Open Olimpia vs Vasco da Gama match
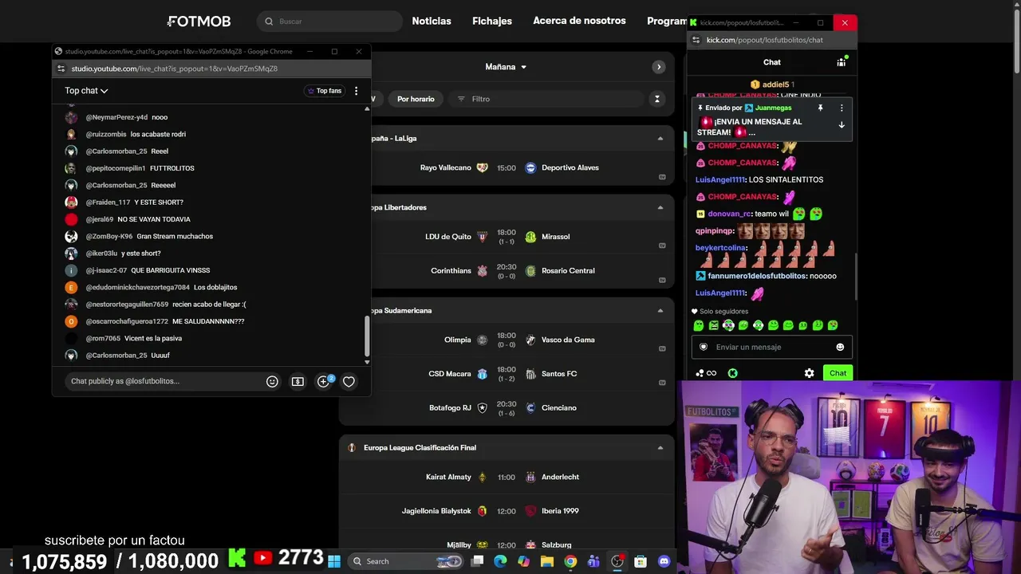 (507, 340)
